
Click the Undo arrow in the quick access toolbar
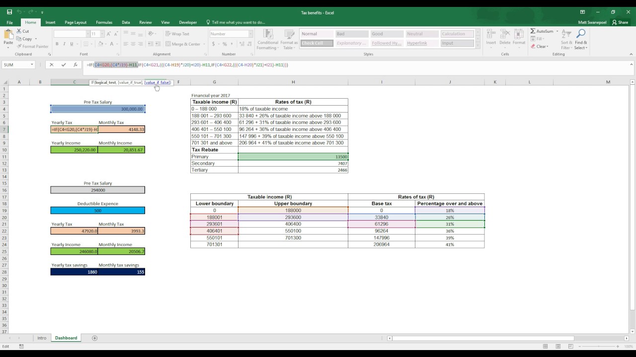[x=20, y=12]
